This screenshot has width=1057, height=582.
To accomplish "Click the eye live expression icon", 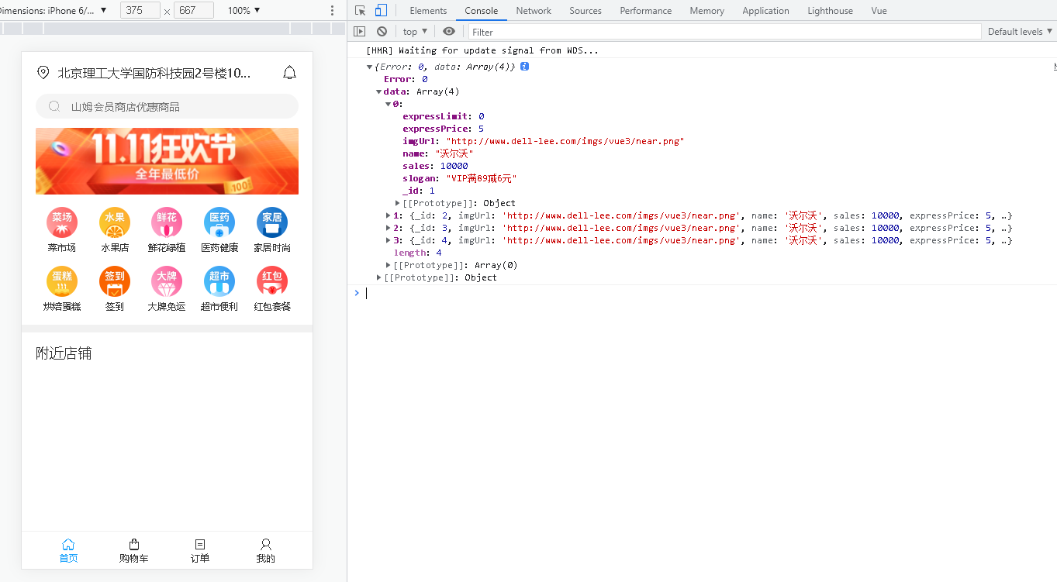I will pyautogui.click(x=448, y=32).
